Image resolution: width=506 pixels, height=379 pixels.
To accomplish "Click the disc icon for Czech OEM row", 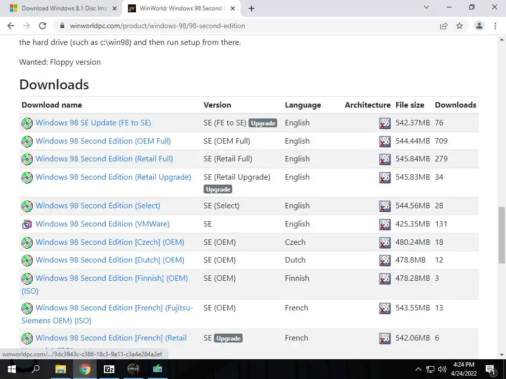I will tap(27, 242).
